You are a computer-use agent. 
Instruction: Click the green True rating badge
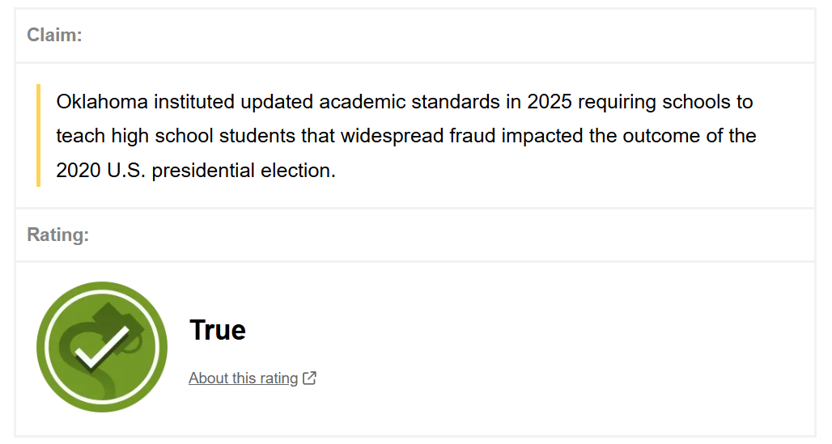click(x=101, y=346)
